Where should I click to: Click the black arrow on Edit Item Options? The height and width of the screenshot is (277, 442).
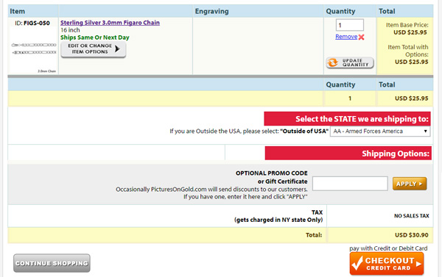pos(117,49)
